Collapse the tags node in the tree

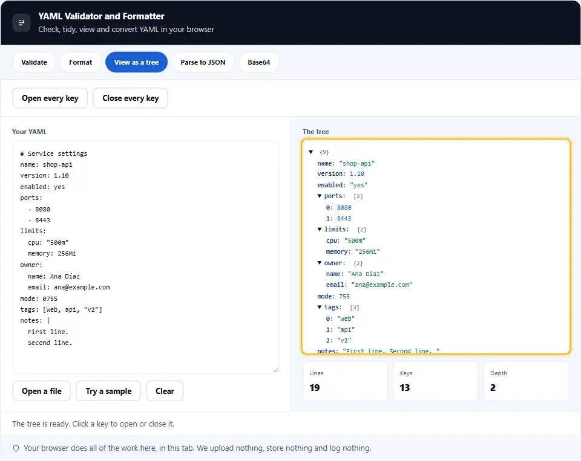[x=320, y=307]
